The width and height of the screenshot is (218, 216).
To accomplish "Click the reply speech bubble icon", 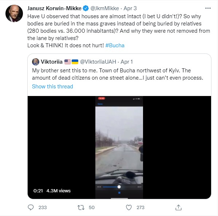I will coord(31,207).
